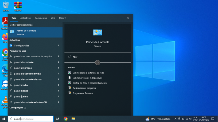Switch to the Documentos tab
This screenshot has height=122, width=218.
(x=41, y=18)
